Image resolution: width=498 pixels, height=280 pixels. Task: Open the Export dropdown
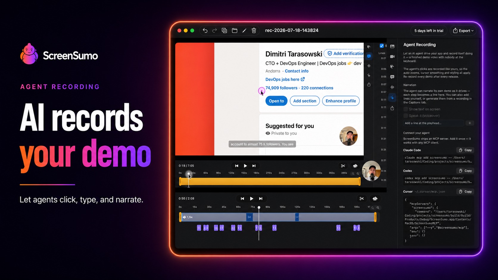463,31
